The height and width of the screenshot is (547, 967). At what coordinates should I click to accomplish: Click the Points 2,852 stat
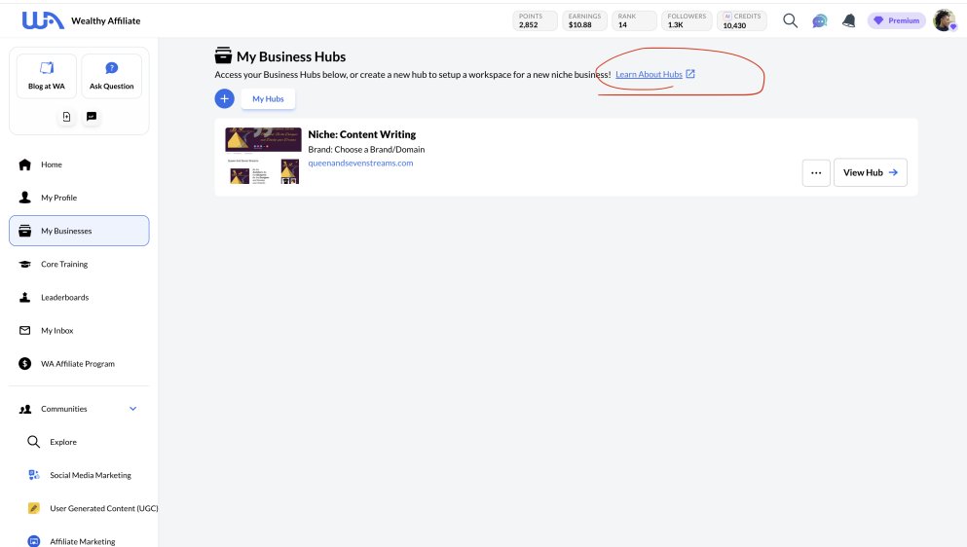pos(535,21)
